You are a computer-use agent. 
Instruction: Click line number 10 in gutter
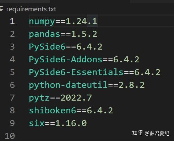tap(10, 136)
